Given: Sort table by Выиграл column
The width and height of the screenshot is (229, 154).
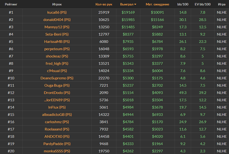Looking at the screenshot, I should click(x=127, y=4).
